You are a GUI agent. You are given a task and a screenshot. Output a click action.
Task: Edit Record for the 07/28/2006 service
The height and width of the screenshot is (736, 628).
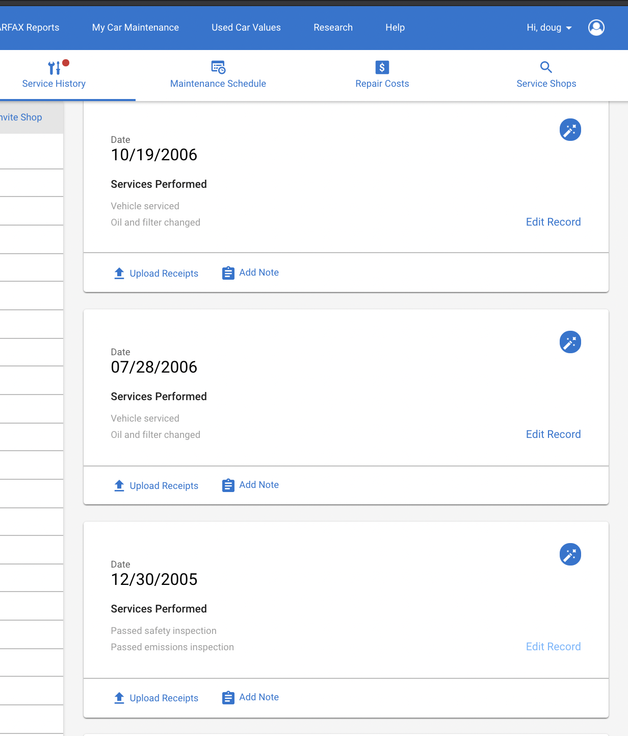coord(553,434)
